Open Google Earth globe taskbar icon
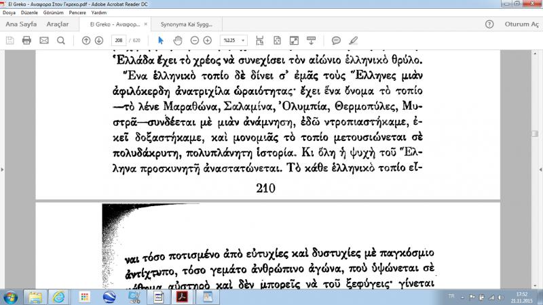Image resolution: width=543 pixels, height=305 pixels. pos(109,298)
